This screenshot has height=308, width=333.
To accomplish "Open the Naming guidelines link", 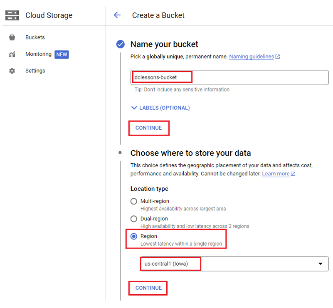I will pos(252,57).
